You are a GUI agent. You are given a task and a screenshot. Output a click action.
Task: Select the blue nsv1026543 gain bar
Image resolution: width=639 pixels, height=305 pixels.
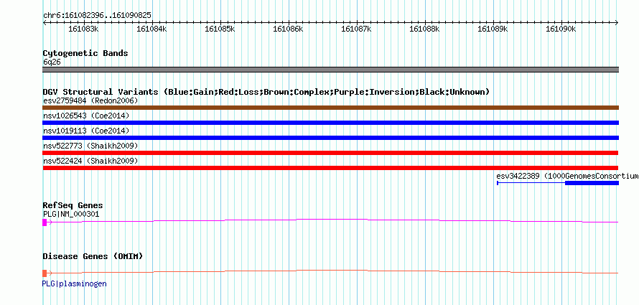pos(330,123)
